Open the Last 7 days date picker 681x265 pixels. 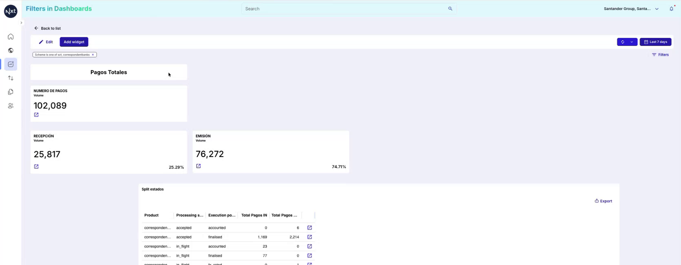655,42
